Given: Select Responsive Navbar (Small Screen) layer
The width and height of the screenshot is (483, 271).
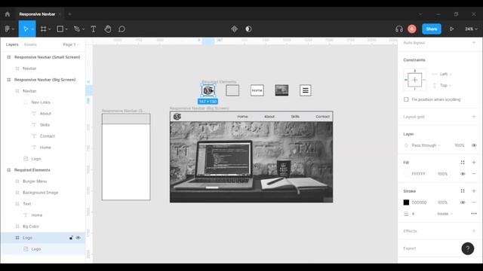Looking at the screenshot, I should pyautogui.click(x=47, y=57).
